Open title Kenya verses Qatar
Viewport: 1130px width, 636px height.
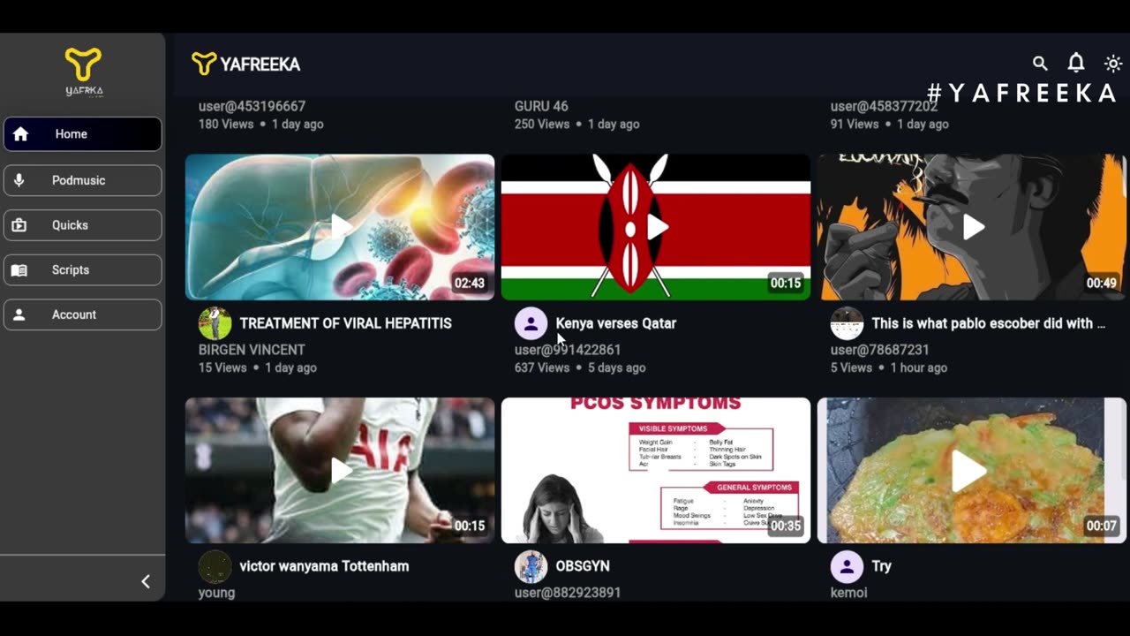tap(616, 323)
